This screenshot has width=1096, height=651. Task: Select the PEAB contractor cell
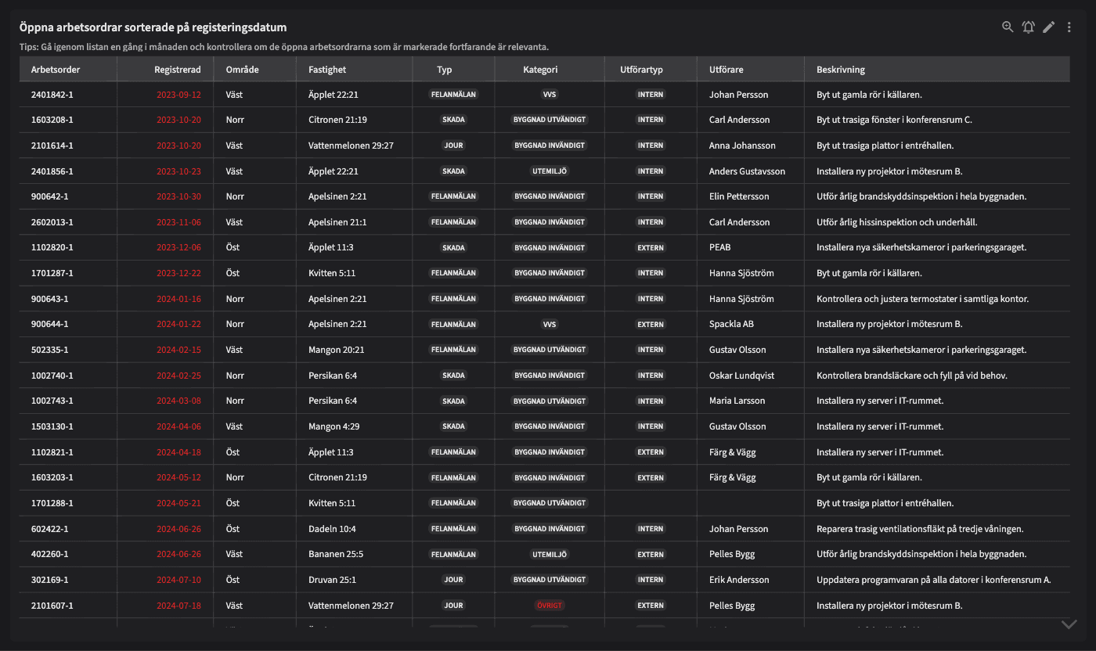[719, 247]
